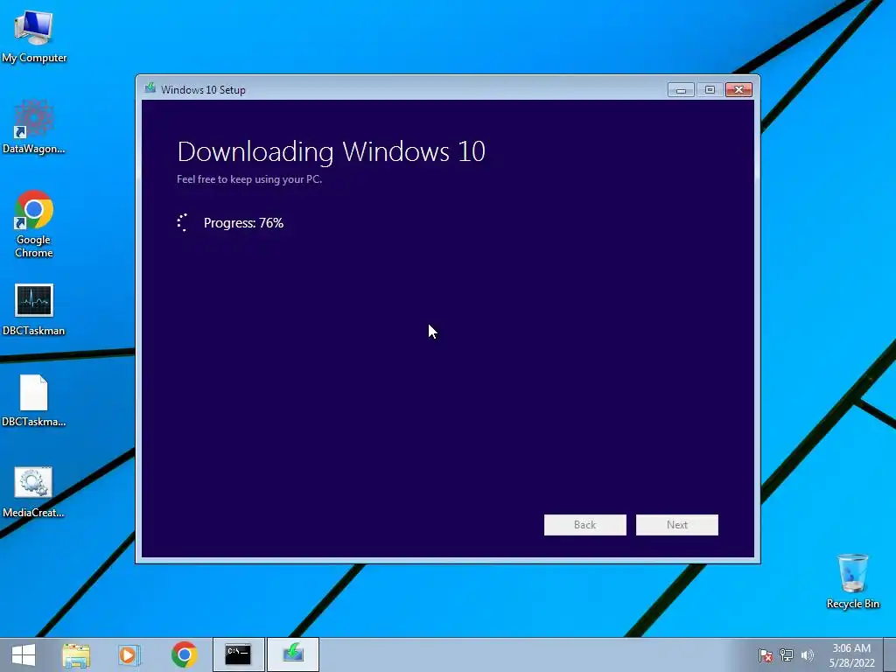Switch to the Command Prompt taskbar window
Screen dimensions: 896x672
(x=238, y=654)
